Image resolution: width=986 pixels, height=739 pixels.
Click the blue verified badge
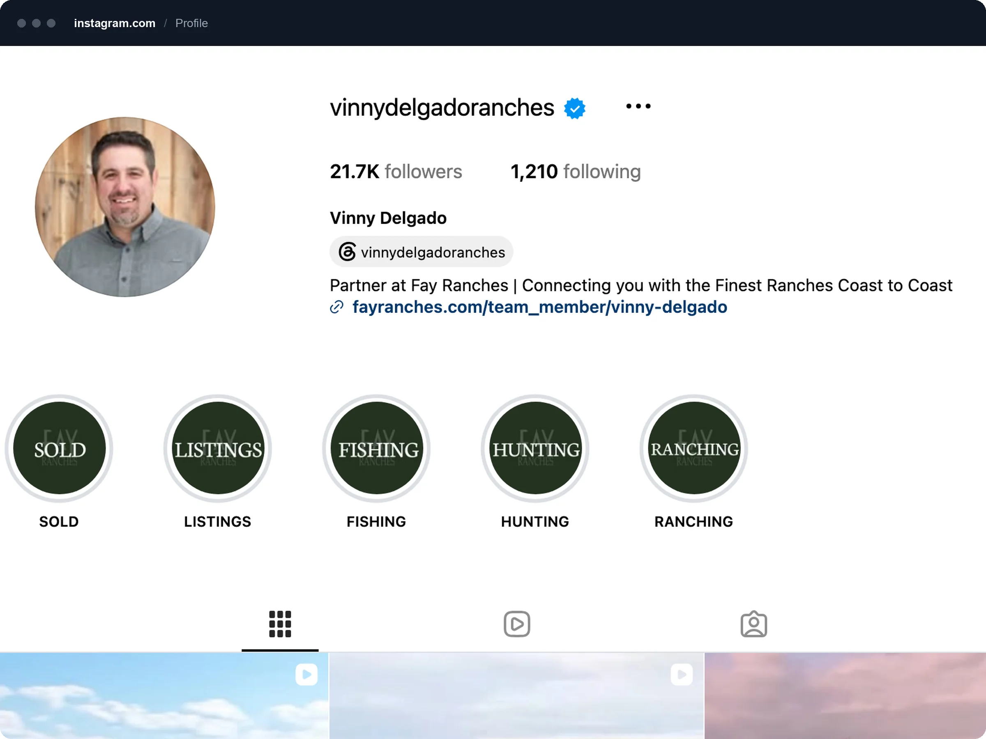click(575, 108)
